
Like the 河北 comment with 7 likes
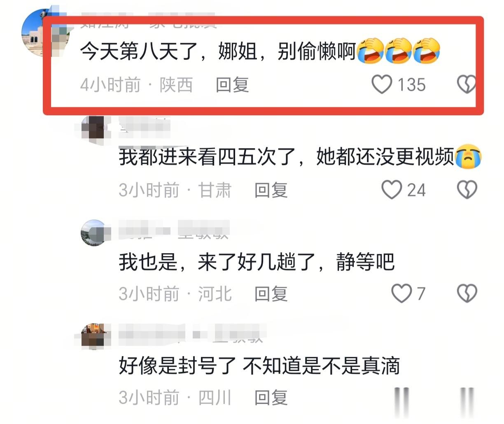[x=401, y=294]
